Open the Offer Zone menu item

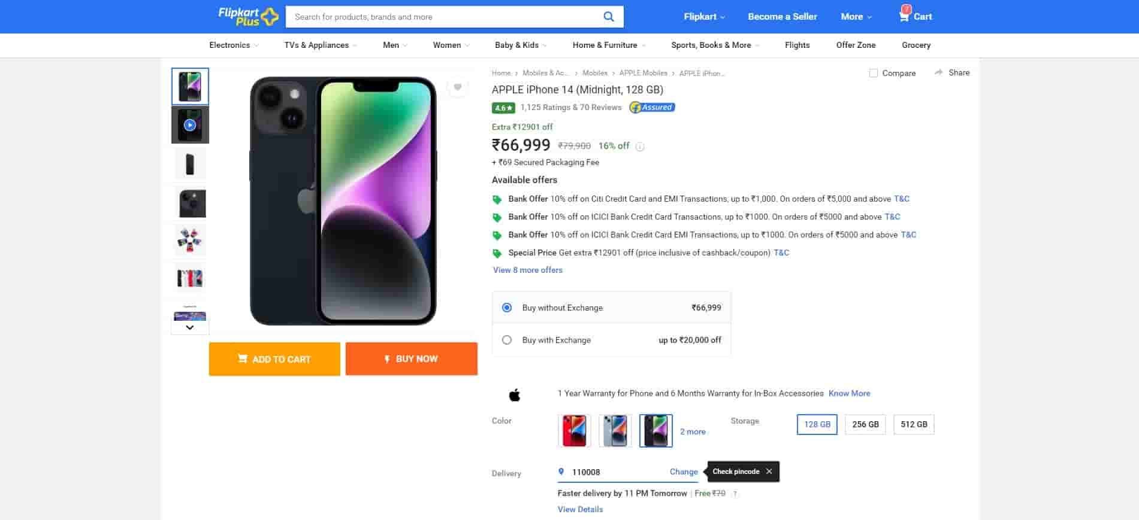[856, 45]
